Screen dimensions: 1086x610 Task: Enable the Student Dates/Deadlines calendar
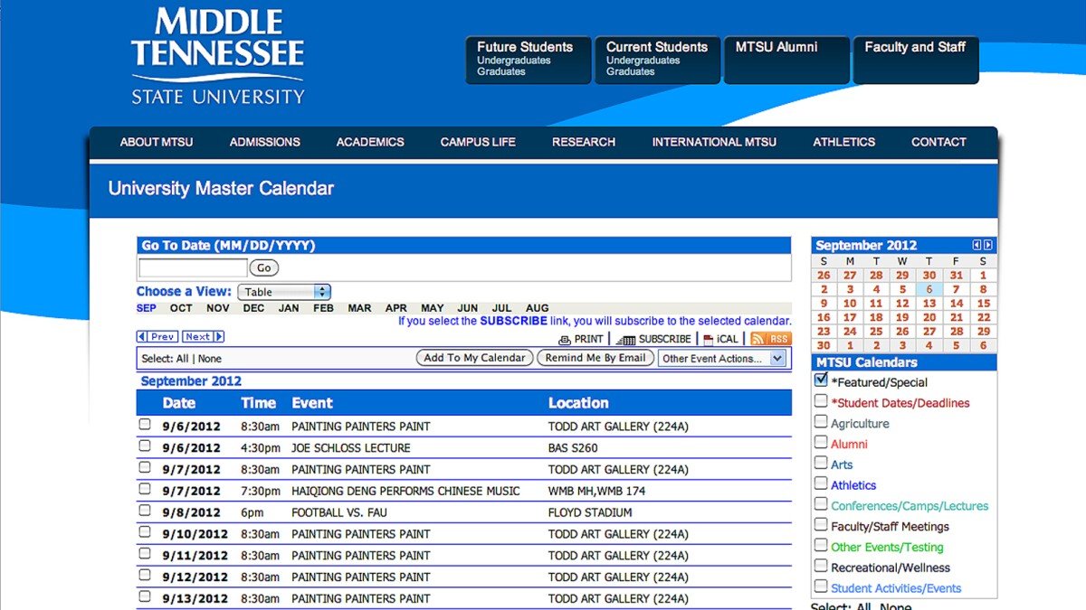821,401
